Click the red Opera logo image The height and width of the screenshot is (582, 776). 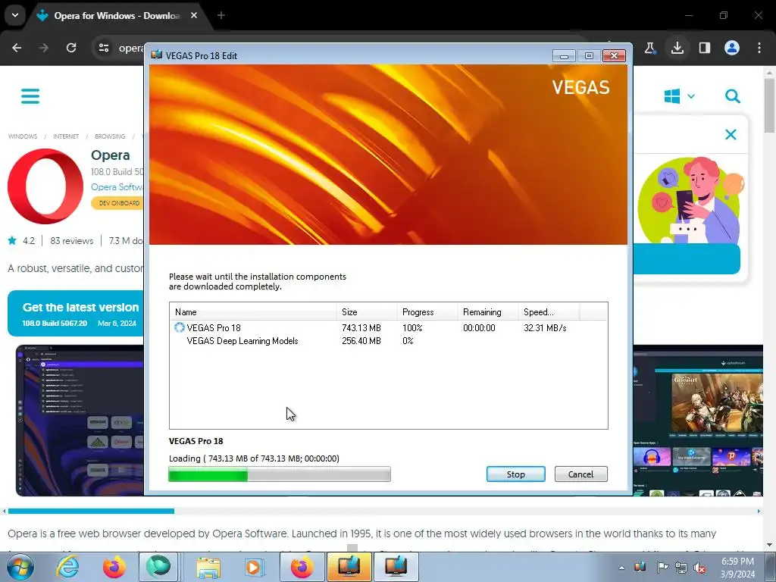point(45,186)
